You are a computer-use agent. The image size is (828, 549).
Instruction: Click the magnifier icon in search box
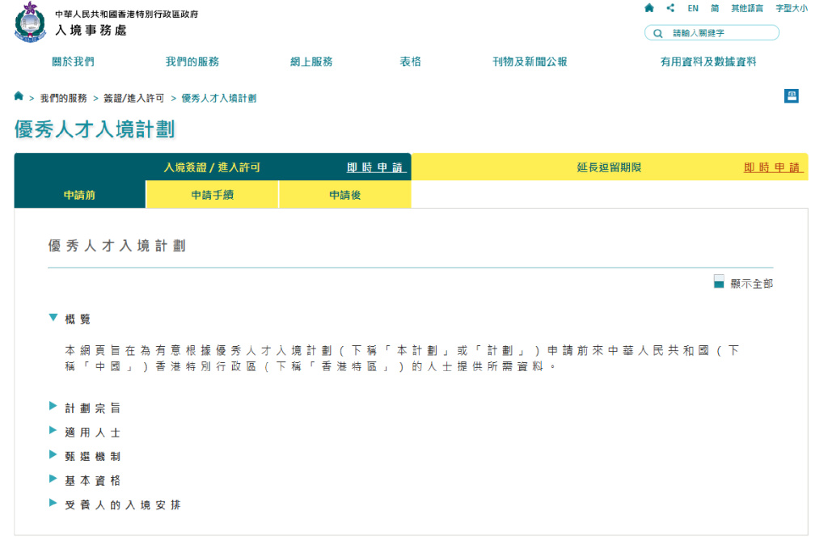pos(657,33)
